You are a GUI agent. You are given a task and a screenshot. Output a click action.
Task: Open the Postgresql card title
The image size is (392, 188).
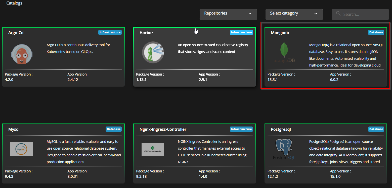281,130
